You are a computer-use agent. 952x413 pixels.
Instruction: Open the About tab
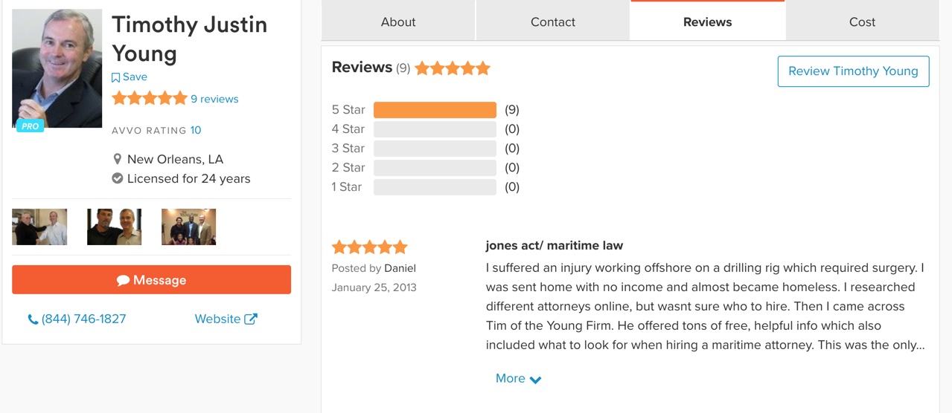(398, 22)
